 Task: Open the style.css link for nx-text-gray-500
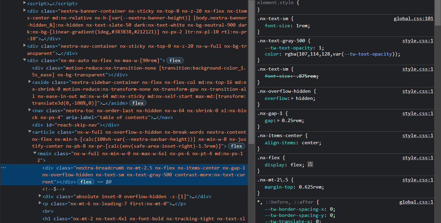click(x=417, y=40)
